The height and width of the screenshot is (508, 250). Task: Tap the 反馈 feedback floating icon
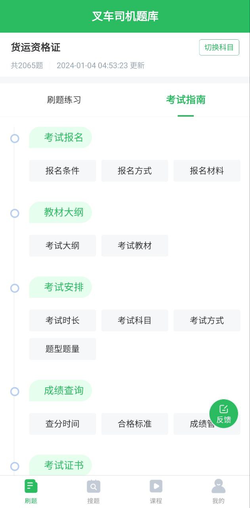coord(224,414)
